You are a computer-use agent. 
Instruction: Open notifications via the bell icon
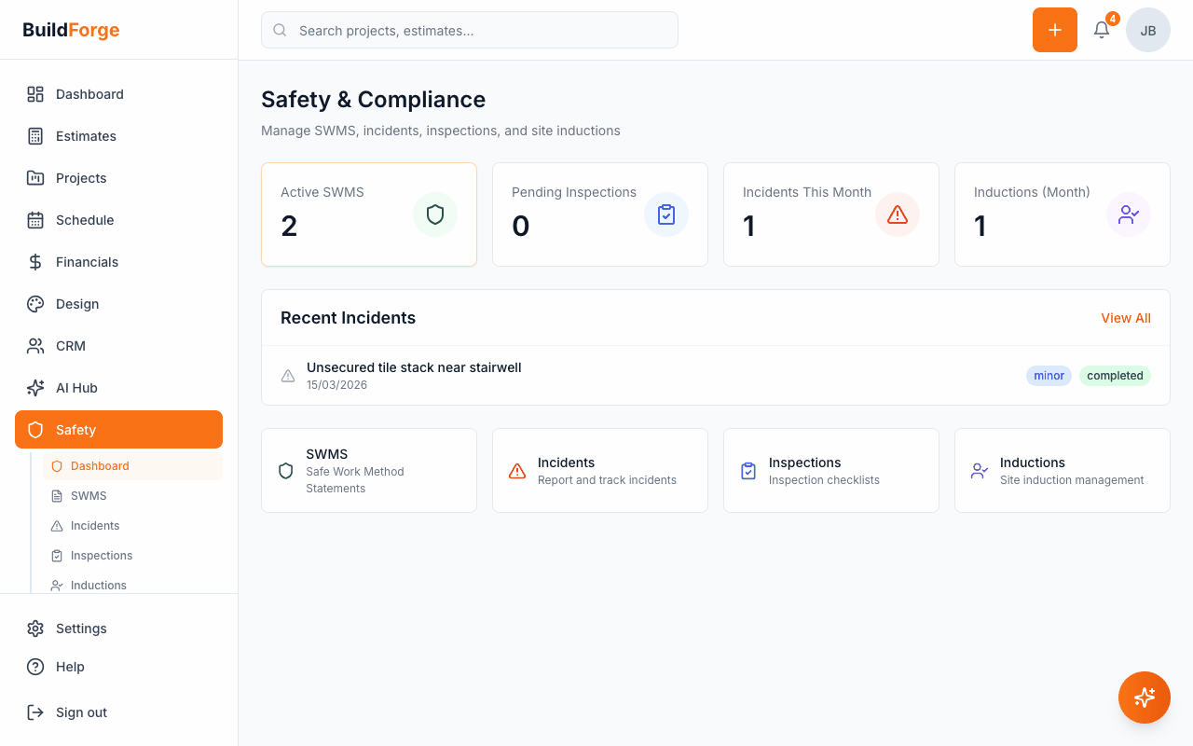pos(1101,30)
